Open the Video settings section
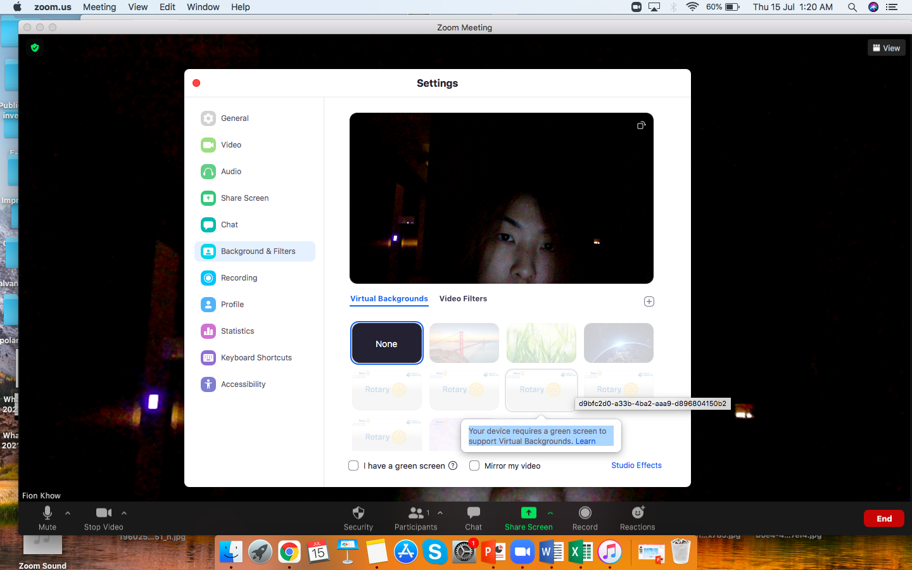Viewport: 912px width, 570px height. point(255,145)
